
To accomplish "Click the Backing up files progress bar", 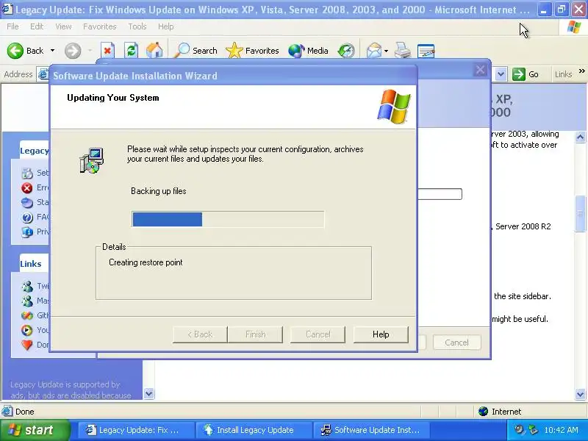I will click(x=228, y=219).
